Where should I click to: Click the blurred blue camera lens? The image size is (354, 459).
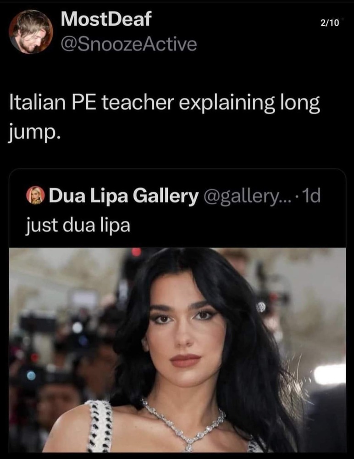31,375
